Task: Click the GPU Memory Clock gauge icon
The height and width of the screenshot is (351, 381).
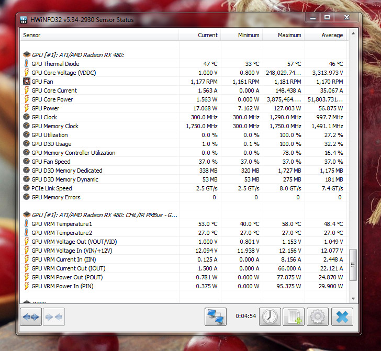Action: (26, 126)
